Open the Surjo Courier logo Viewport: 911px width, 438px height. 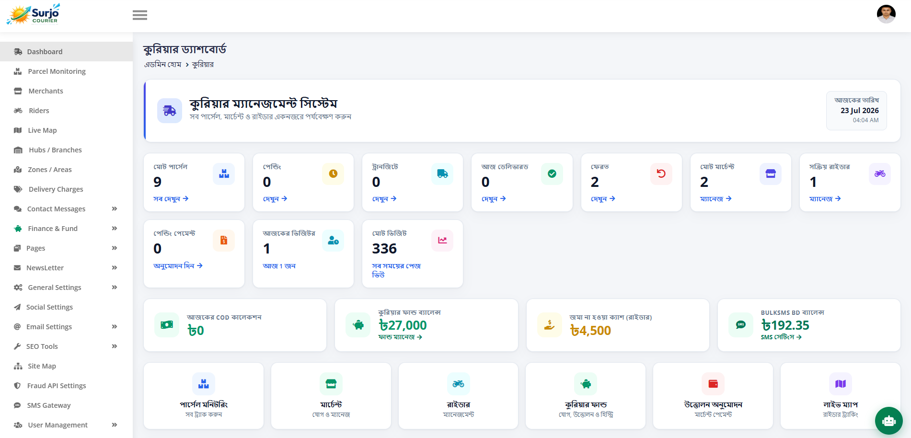click(x=33, y=14)
